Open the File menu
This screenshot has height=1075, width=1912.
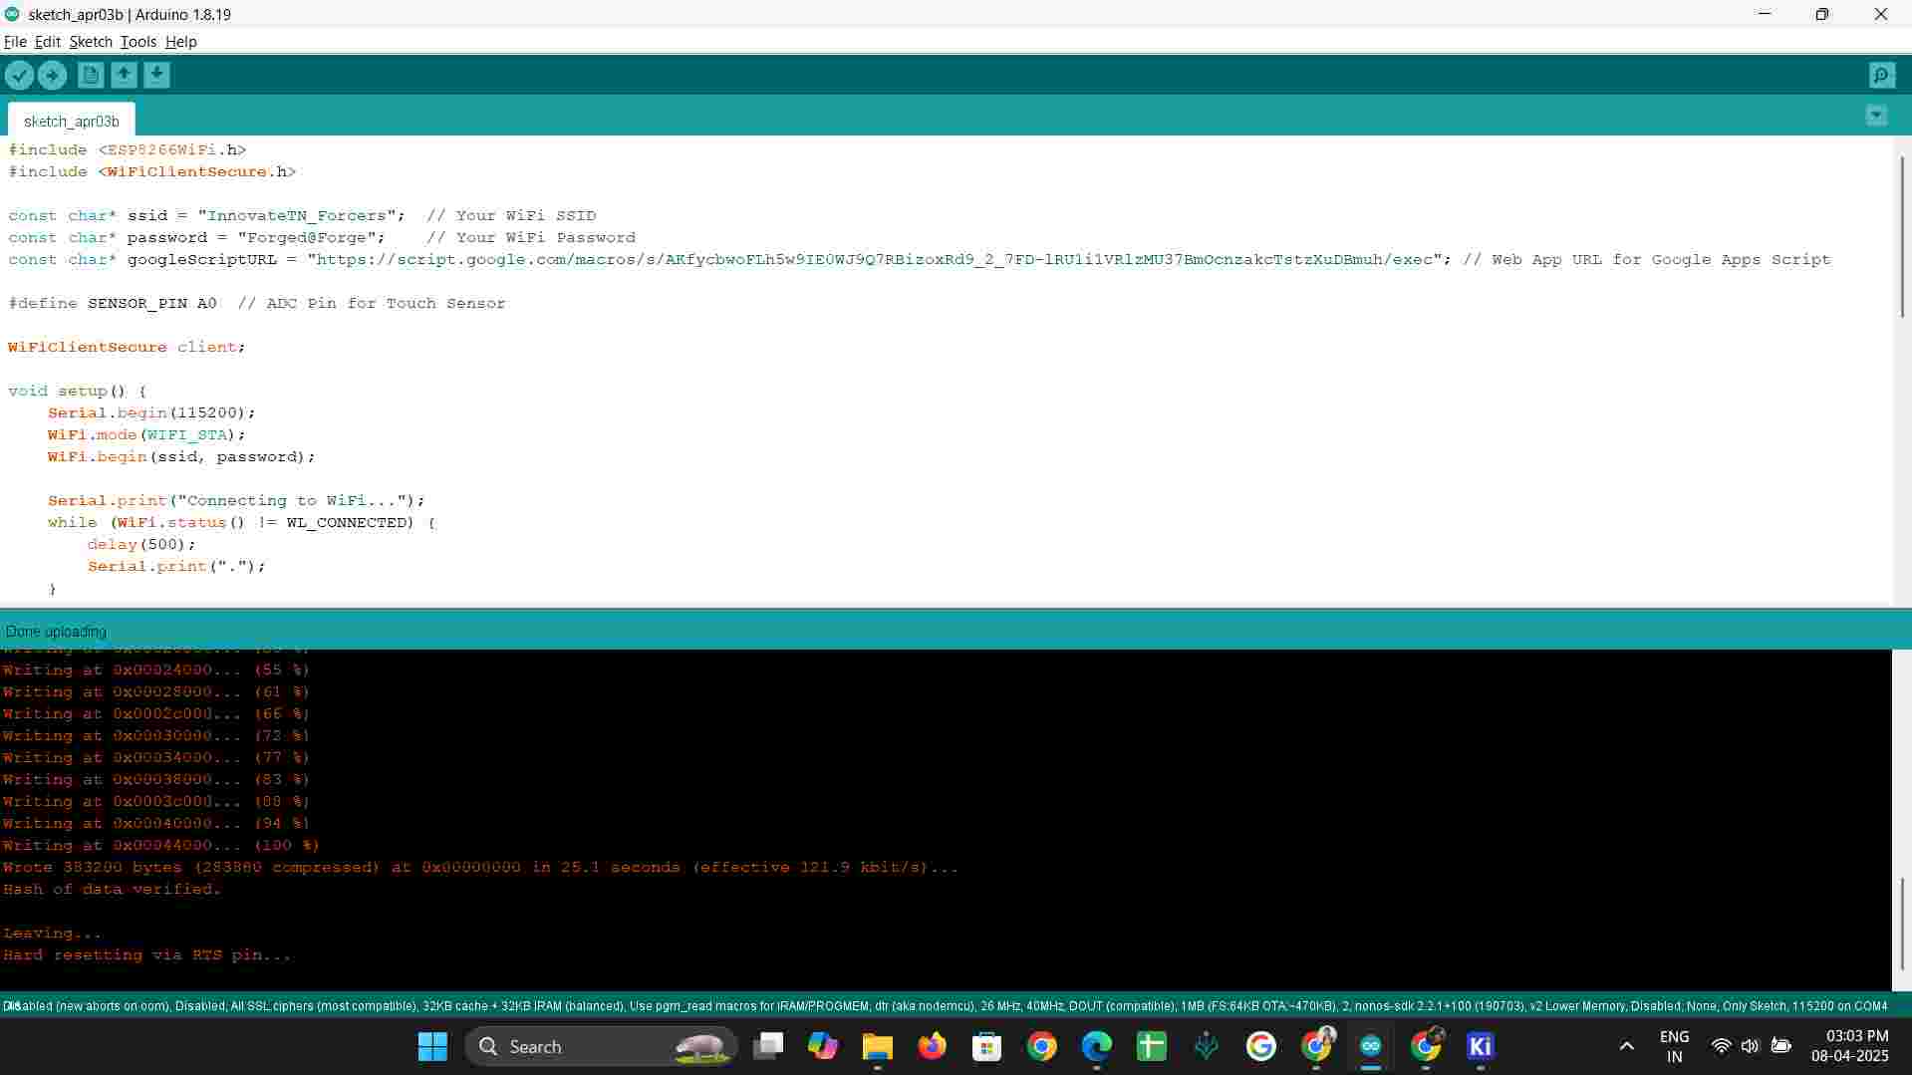click(x=15, y=42)
